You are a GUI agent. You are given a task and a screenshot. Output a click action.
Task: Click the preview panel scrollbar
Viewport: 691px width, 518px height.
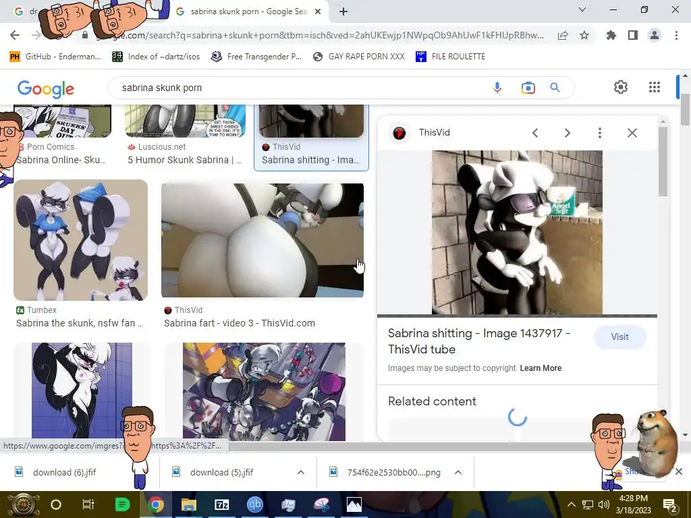(663, 162)
